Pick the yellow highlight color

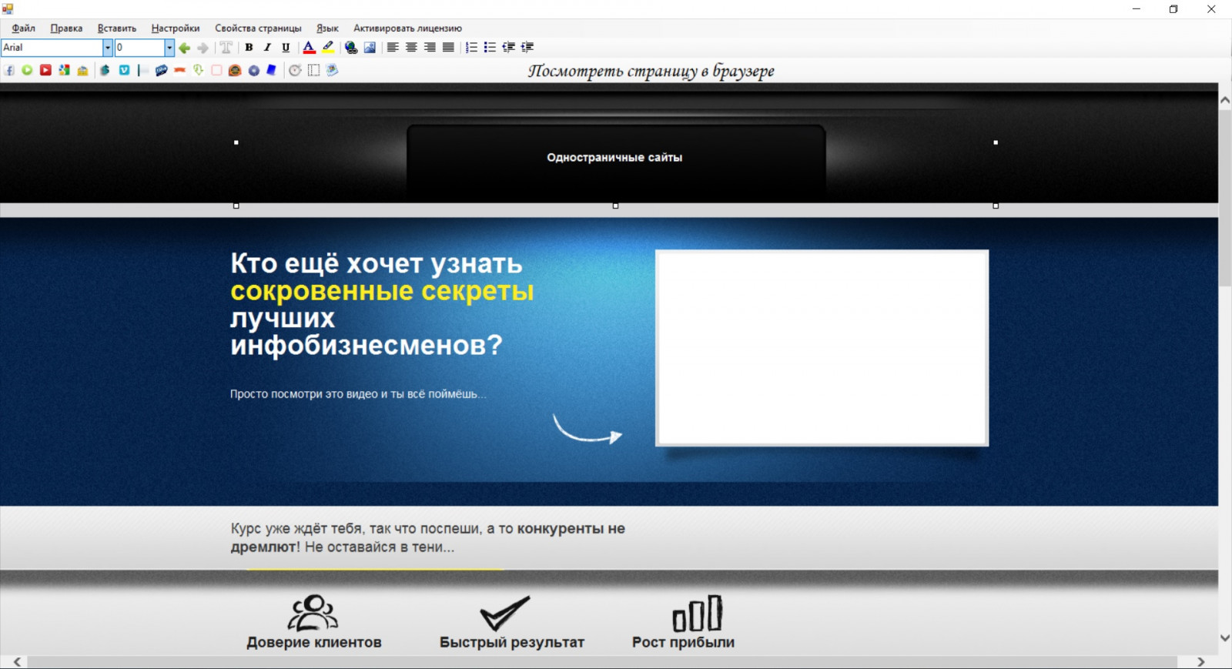(328, 48)
